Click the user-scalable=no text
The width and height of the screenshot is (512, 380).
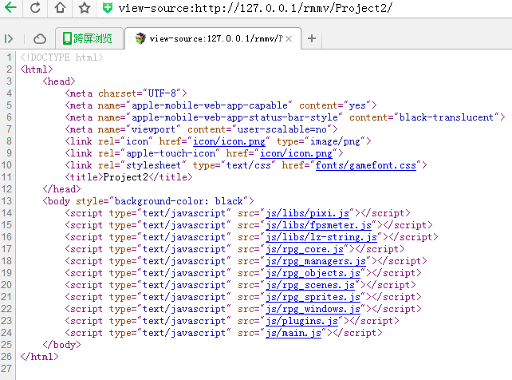point(282,129)
